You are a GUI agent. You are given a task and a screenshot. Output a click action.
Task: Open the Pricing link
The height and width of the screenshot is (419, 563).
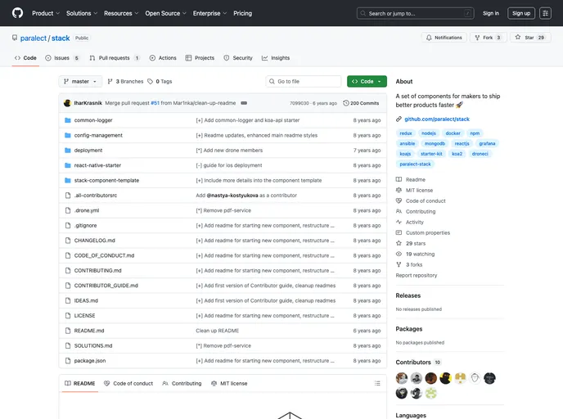click(243, 13)
